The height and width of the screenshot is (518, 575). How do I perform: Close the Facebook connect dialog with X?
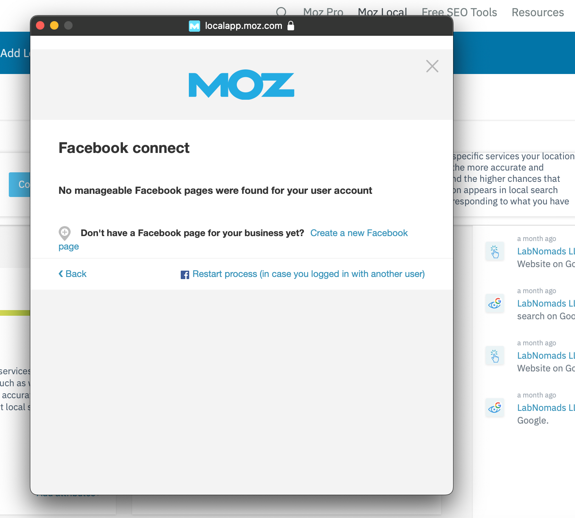click(432, 66)
